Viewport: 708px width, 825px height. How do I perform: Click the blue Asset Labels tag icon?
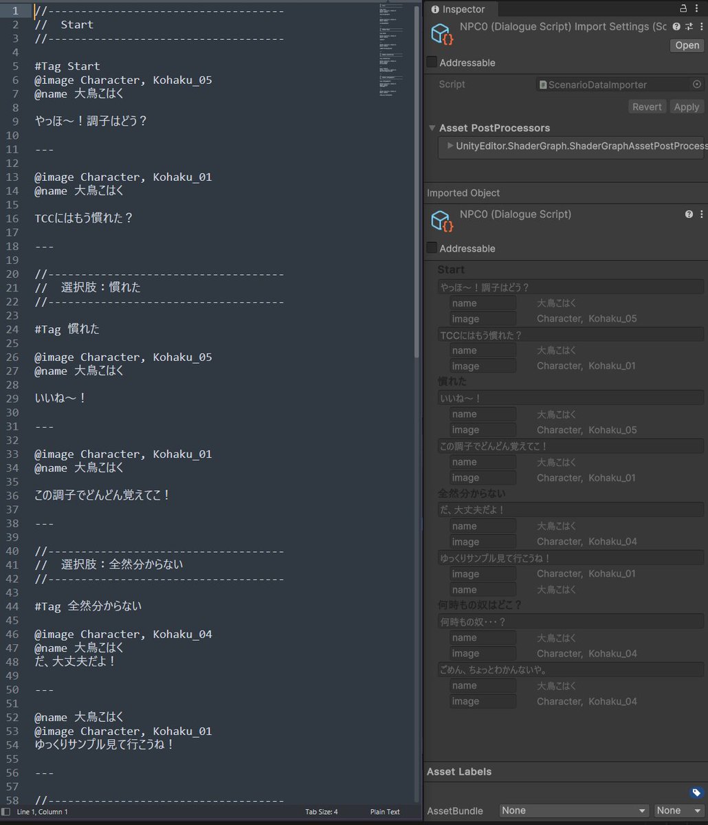point(696,793)
